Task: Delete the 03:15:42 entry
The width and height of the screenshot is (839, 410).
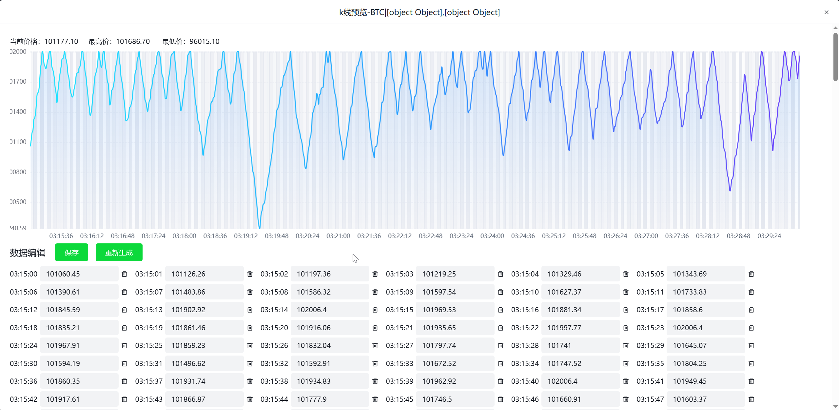Action: coord(124,399)
